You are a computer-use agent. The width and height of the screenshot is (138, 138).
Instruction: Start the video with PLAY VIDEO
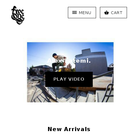pos(69,79)
